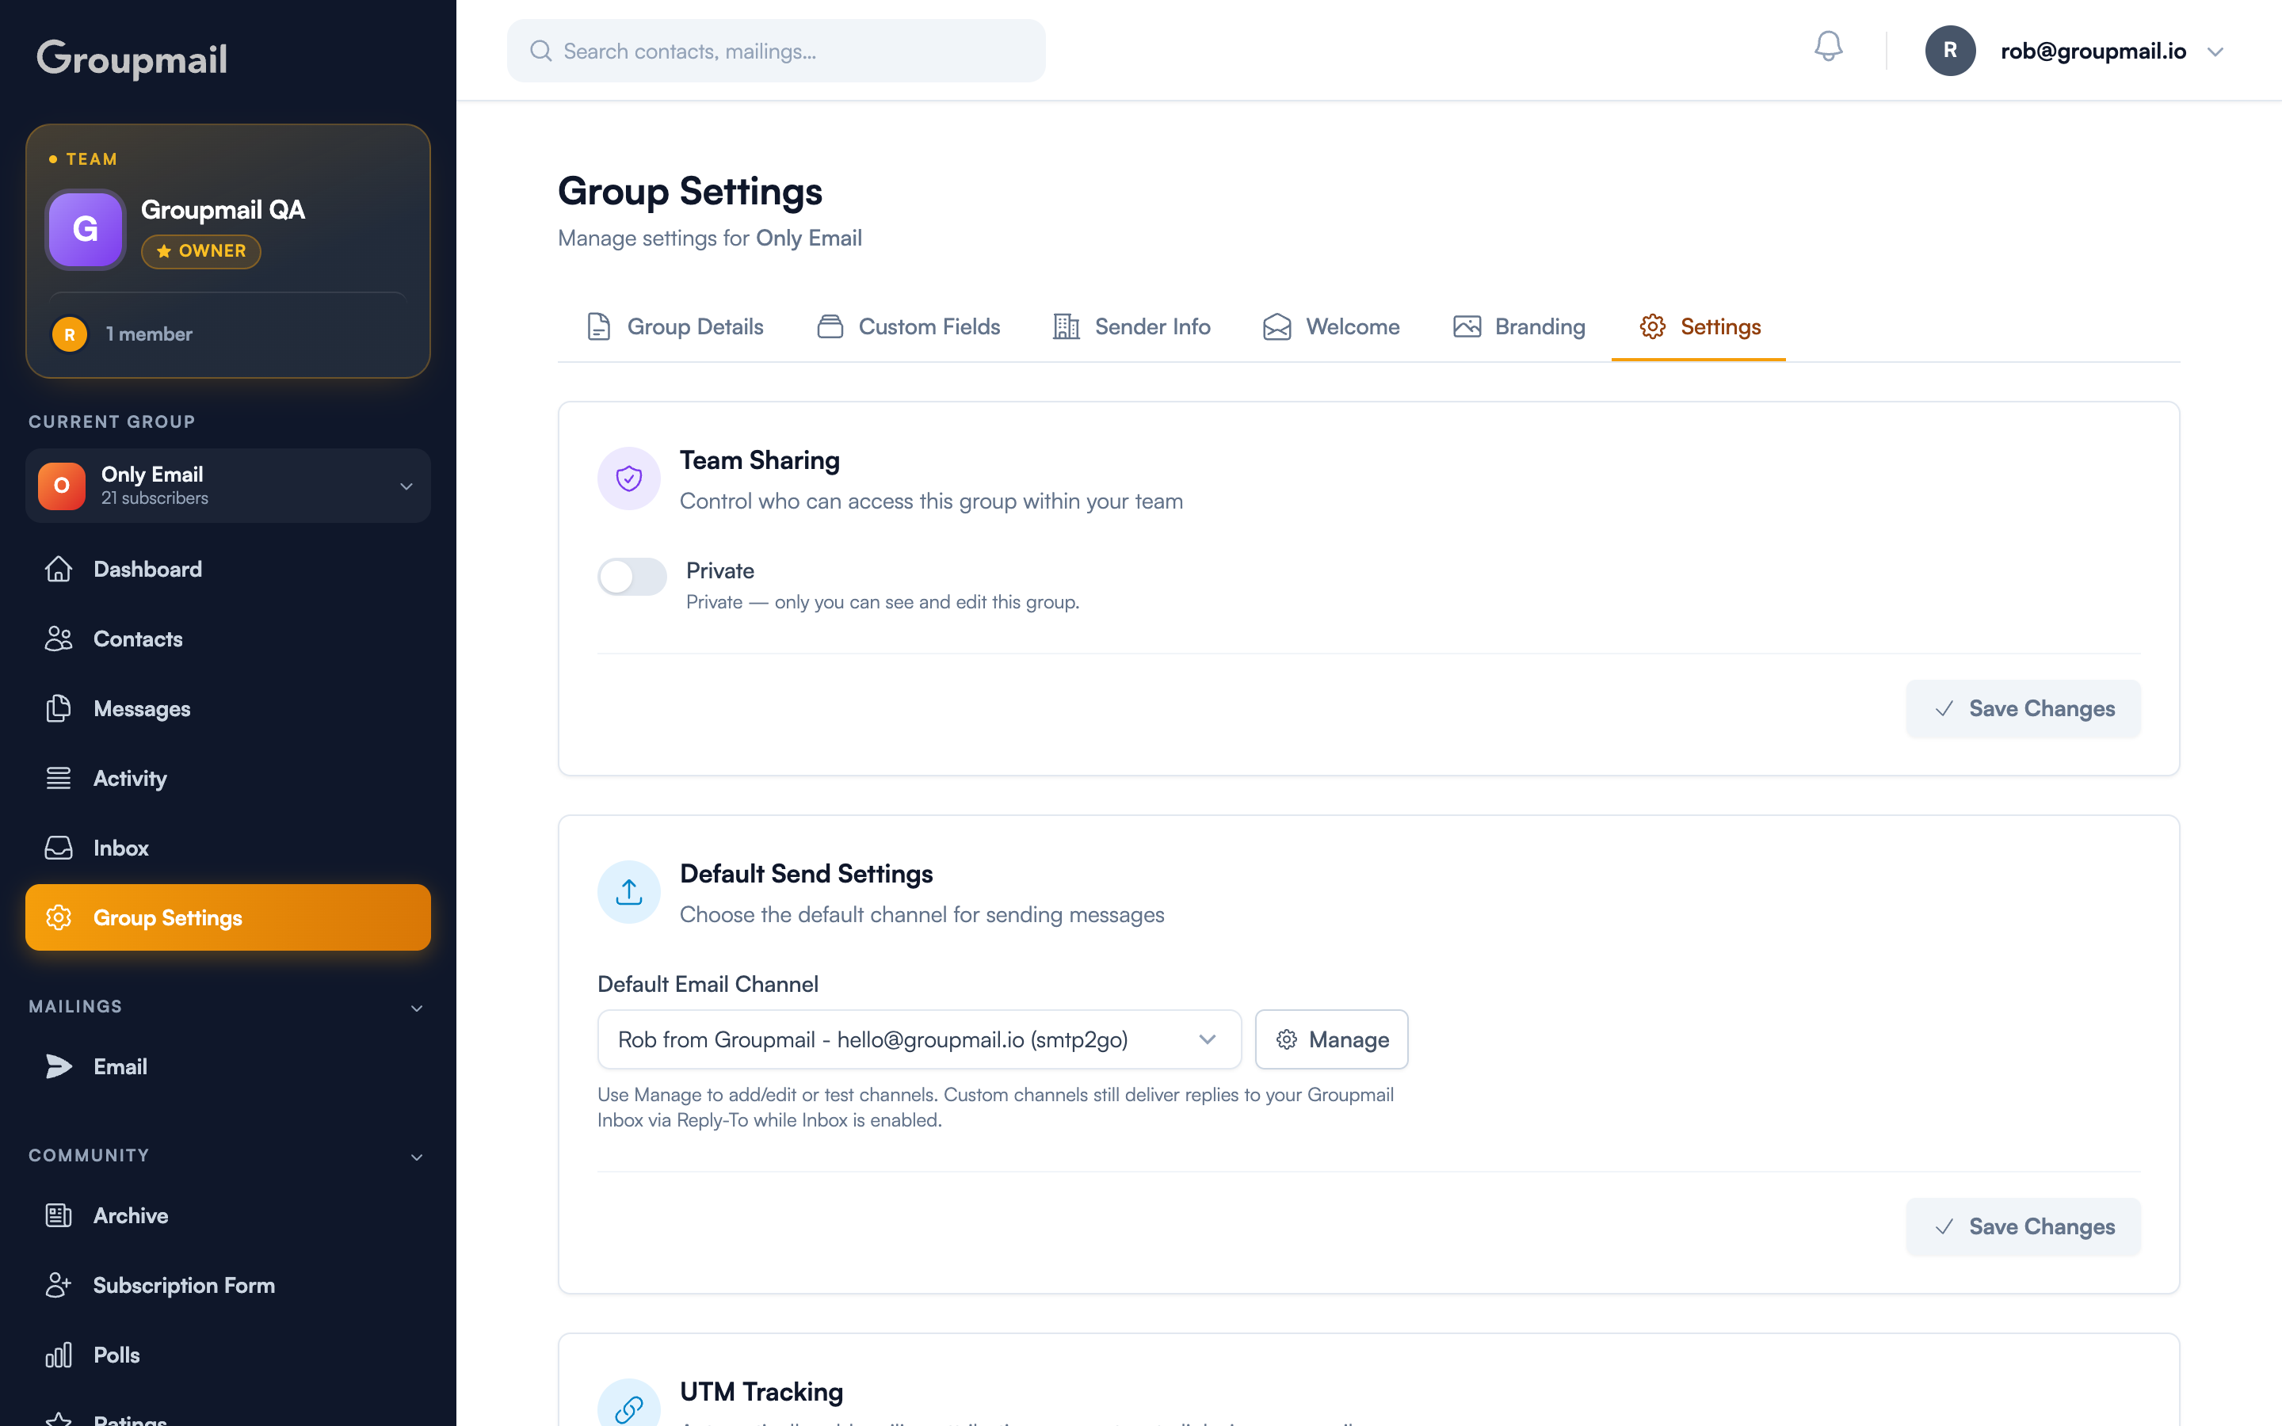The image size is (2282, 1426).
Task: Click the Sender Info building icon
Action: 1067,326
